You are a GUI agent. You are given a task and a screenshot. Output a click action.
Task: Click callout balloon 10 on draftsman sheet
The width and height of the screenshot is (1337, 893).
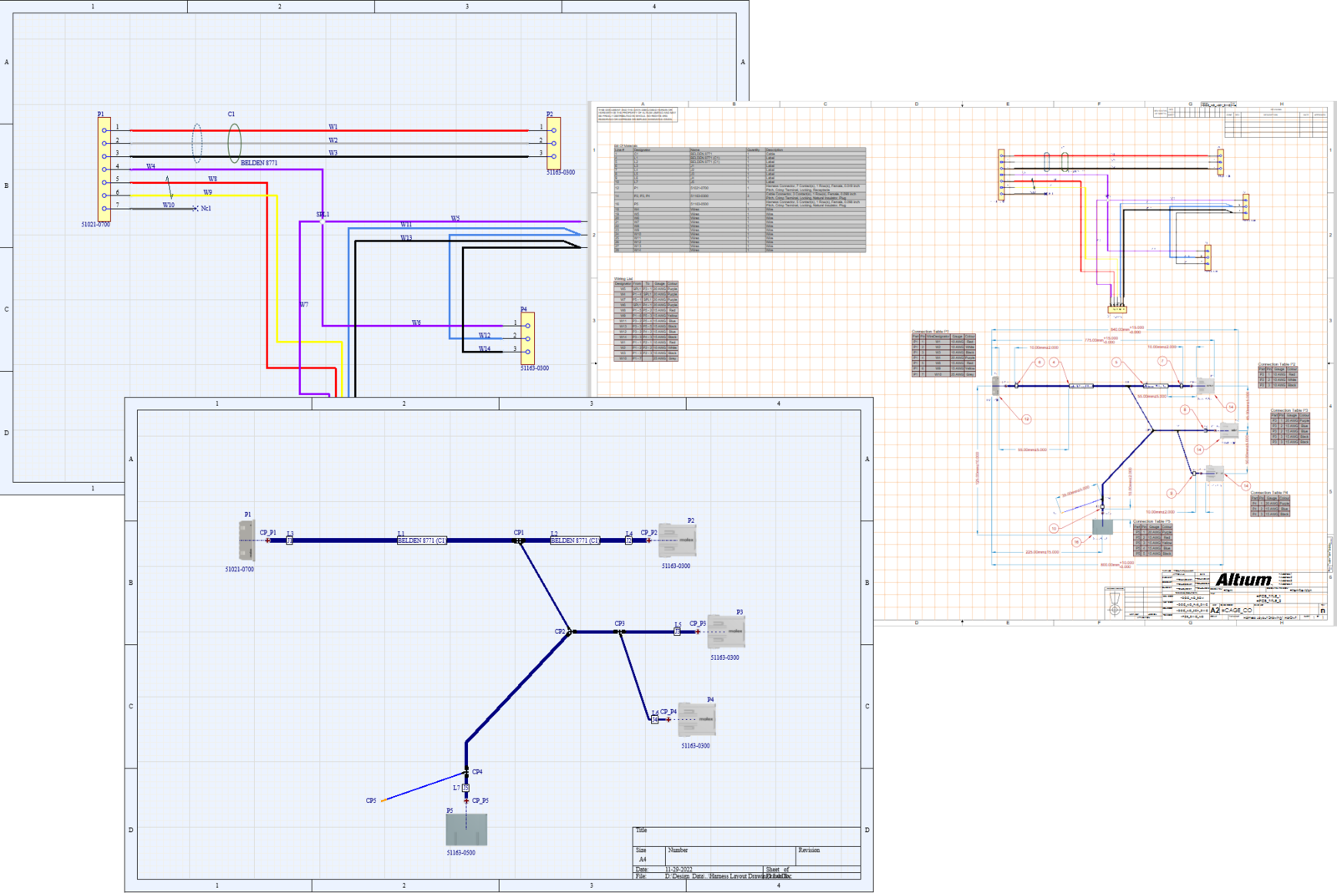(x=1054, y=529)
